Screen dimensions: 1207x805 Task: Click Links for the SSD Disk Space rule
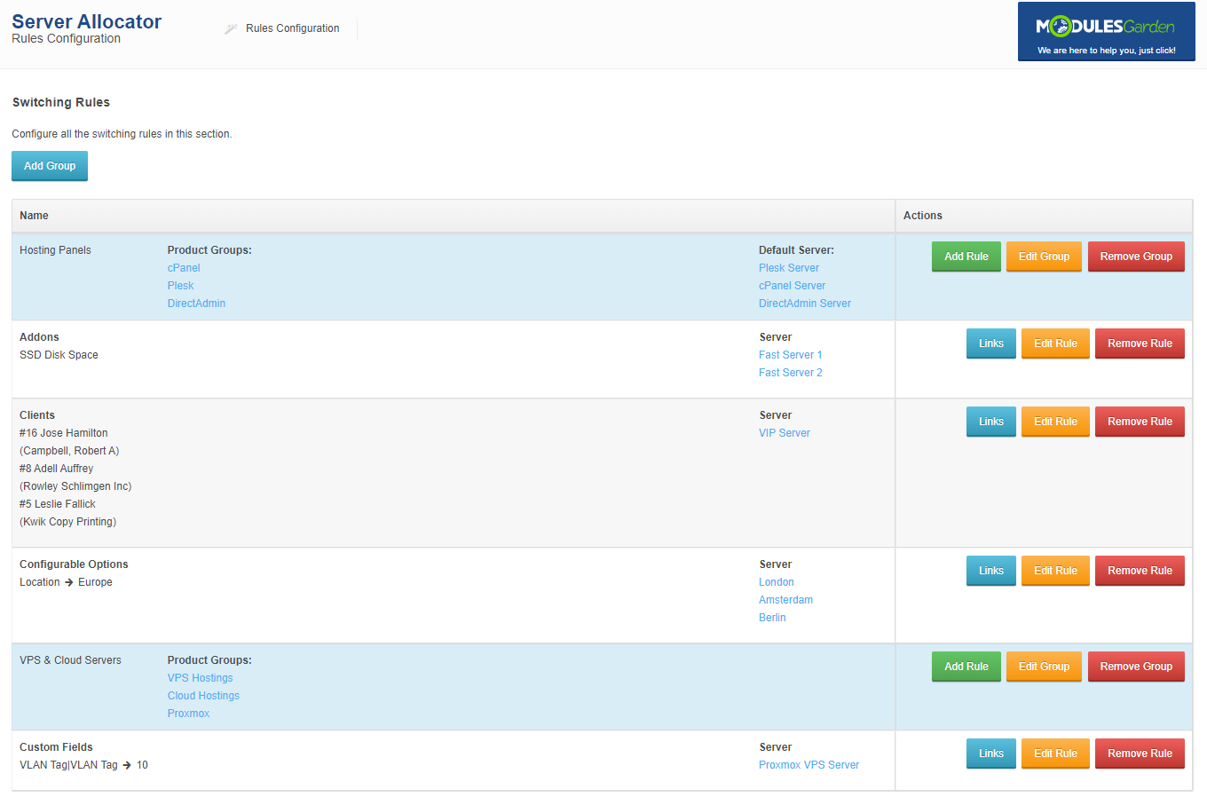990,343
